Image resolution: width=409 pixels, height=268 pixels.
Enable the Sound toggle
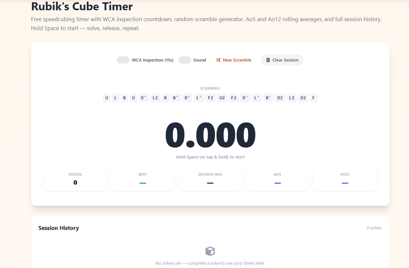click(x=184, y=60)
